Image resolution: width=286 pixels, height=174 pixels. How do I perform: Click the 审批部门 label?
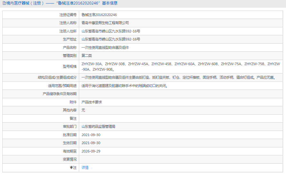coord(70,126)
